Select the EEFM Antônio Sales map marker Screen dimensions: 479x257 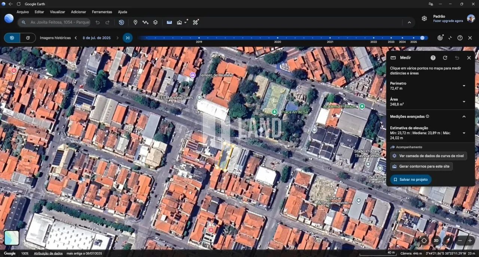point(199,97)
